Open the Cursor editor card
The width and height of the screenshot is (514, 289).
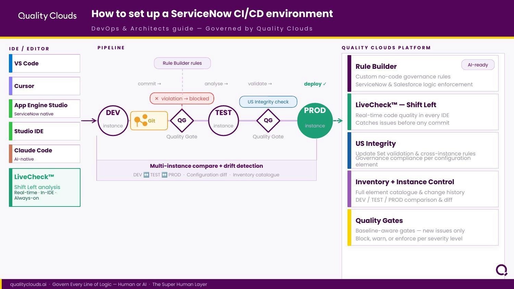45,86
